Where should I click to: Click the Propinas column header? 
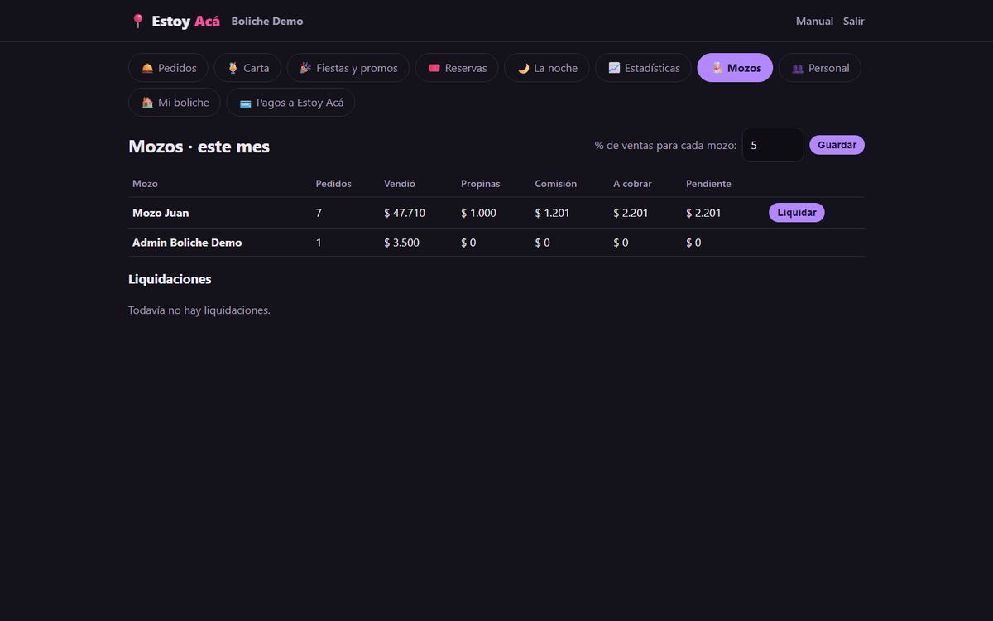click(481, 184)
